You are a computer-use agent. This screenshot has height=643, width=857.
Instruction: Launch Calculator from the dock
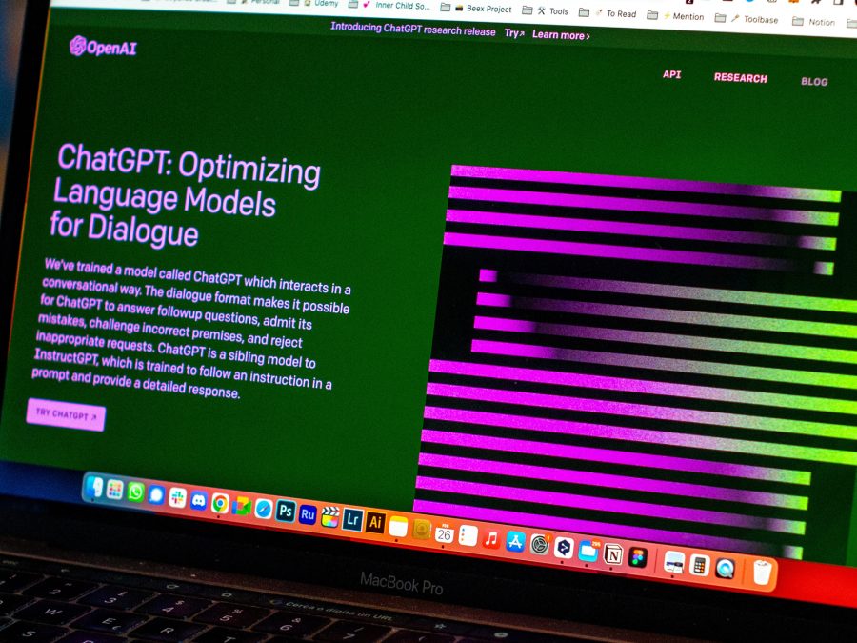coord(700,565)
